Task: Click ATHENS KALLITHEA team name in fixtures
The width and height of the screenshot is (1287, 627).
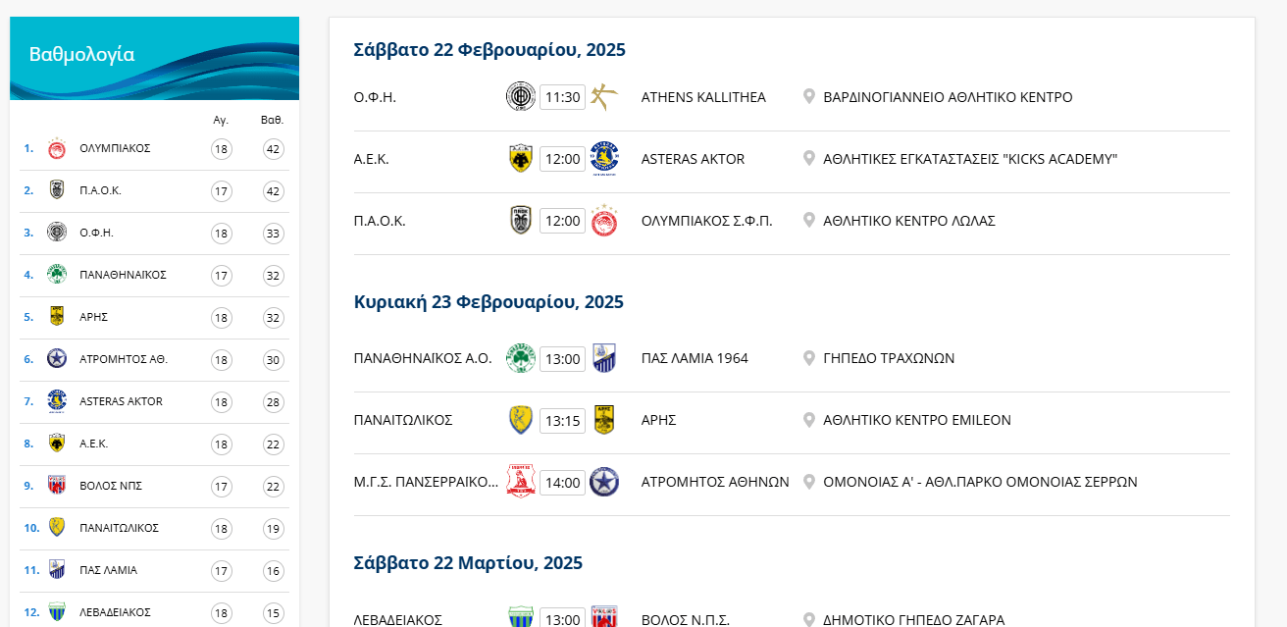Action: [x=703, y=97]
